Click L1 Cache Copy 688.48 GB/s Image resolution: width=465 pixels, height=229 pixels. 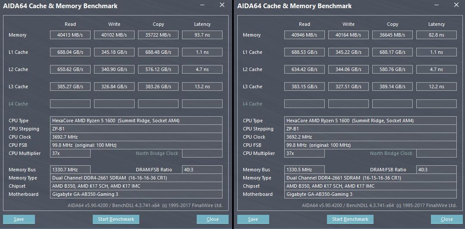tap(158, 52)
